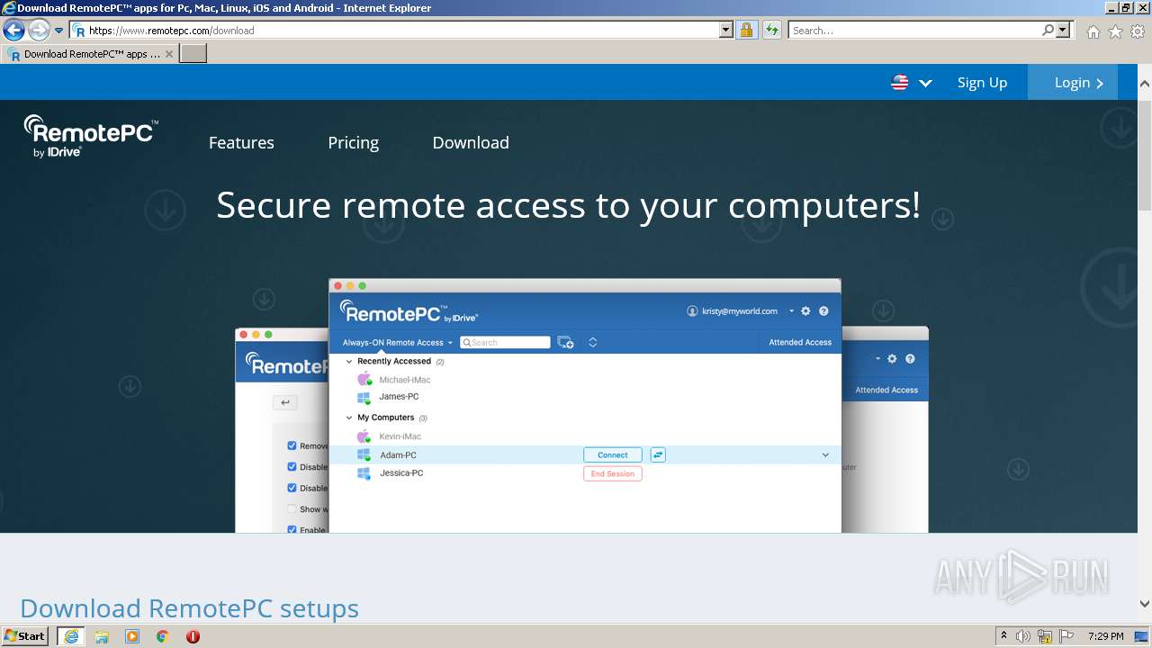The image size is (1152, 648).
Task: Select the Adam-PC row
Action: (x=585, y=455)
